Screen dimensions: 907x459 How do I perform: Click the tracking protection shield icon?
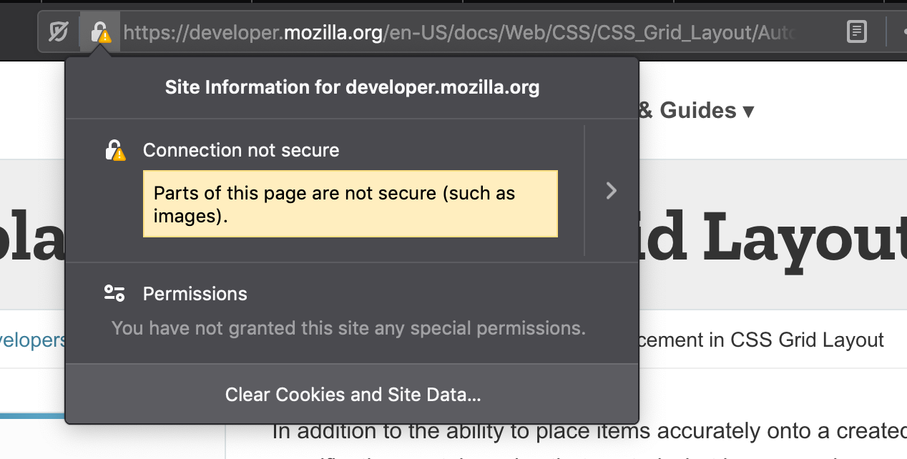coord(59,31)
